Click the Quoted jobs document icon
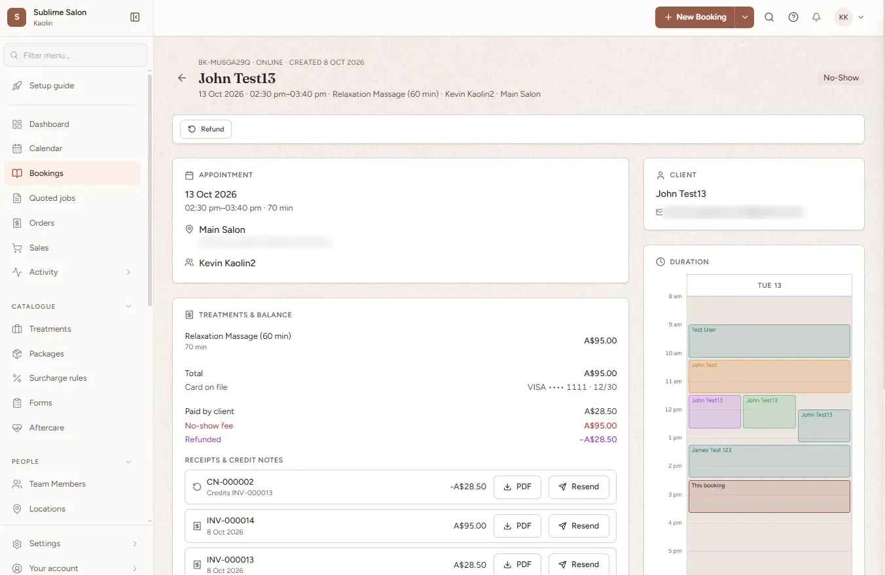885x575 pixels. point(17,198)
